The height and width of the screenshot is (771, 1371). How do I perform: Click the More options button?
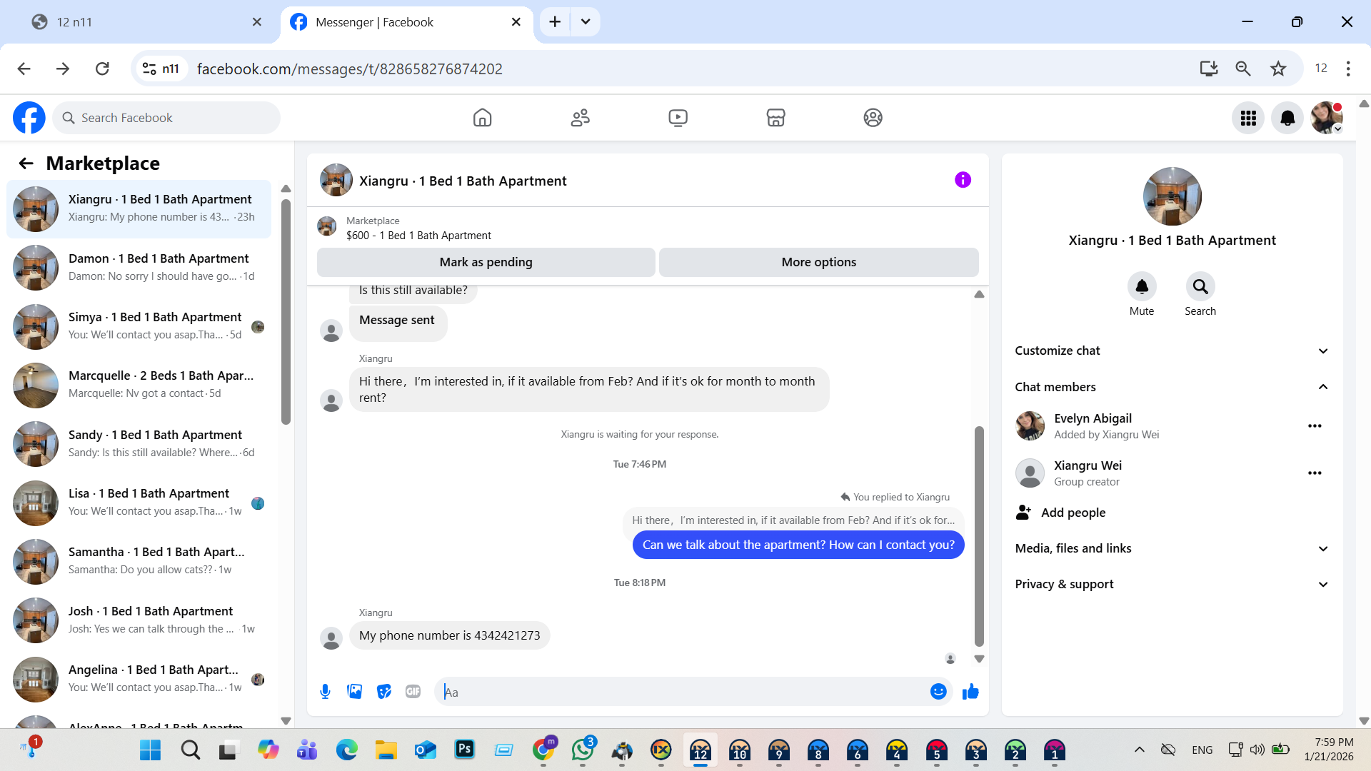coord(818,262)
